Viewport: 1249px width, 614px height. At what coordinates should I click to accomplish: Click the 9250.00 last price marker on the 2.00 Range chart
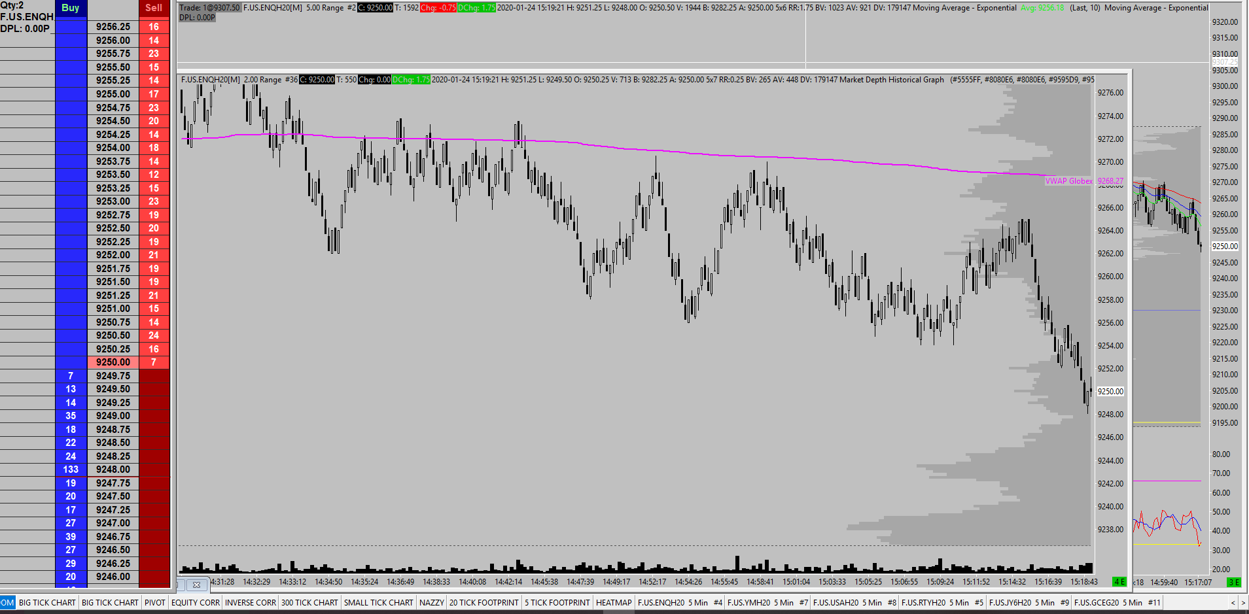[x=1110, y=392]
